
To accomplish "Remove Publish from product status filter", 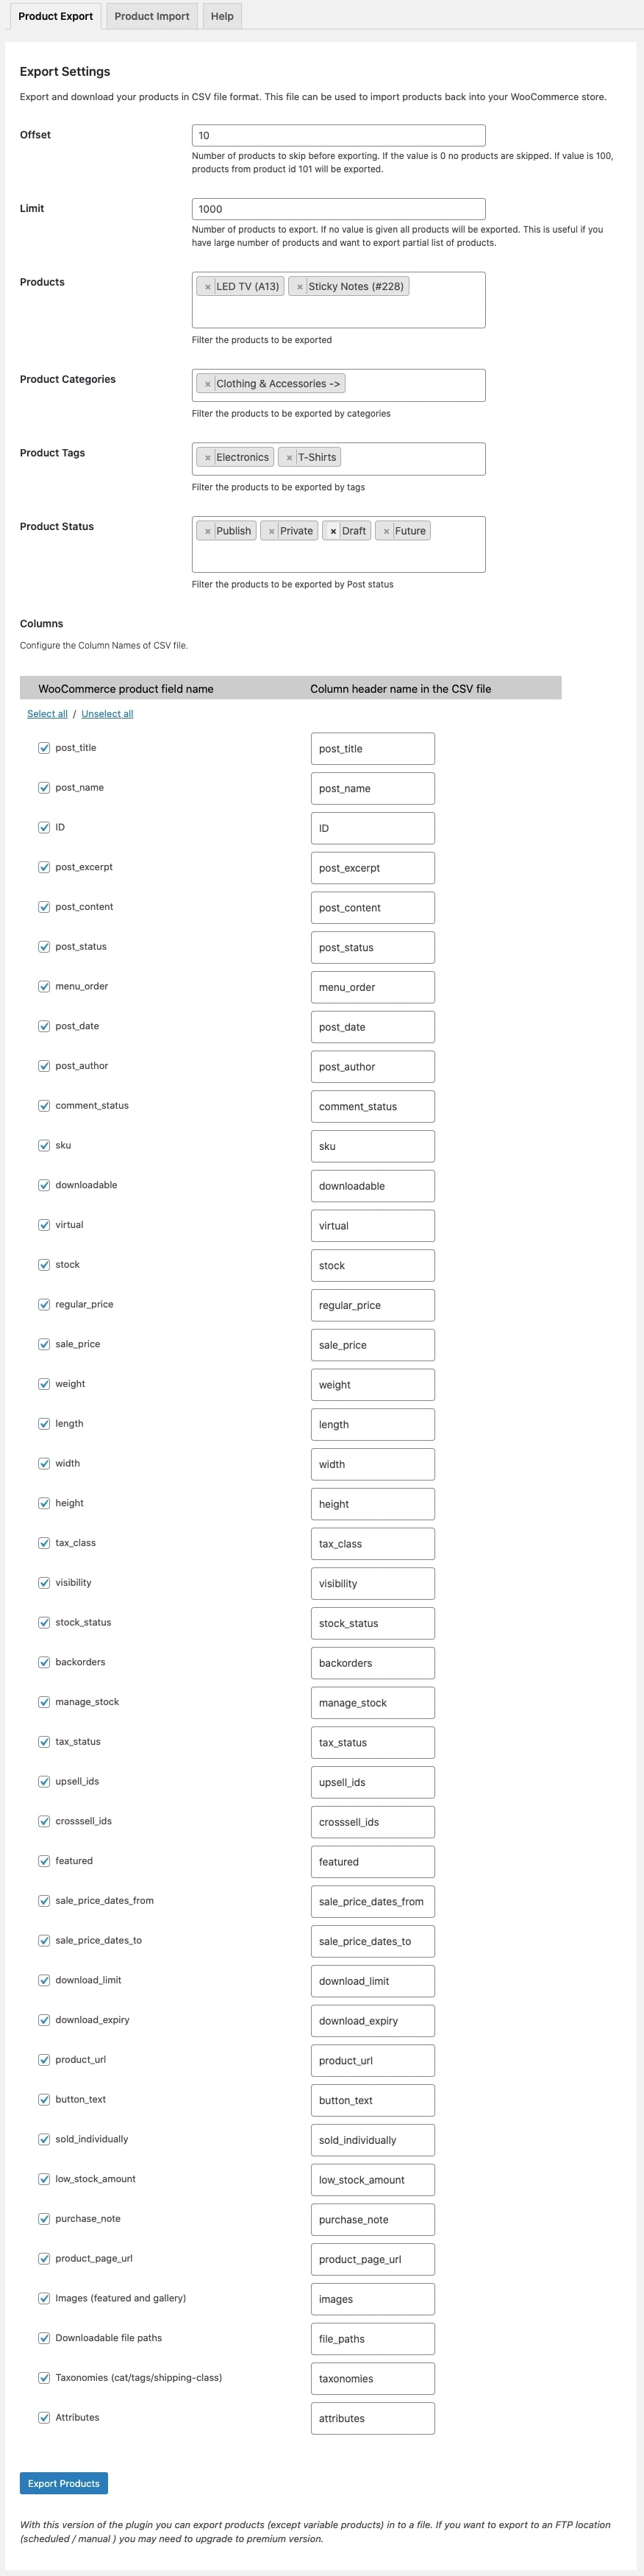I will (207, 532).
